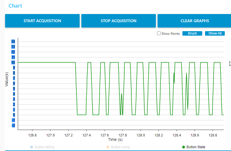The height and width of the screenshot is (151, 231).
Task: Click the Chart heading
Action: (x=15, y=6)
